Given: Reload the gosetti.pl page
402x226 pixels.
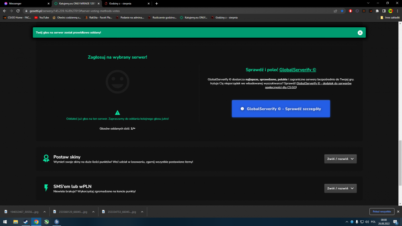Looking at the screenshot, I should (x=18, y=11).
